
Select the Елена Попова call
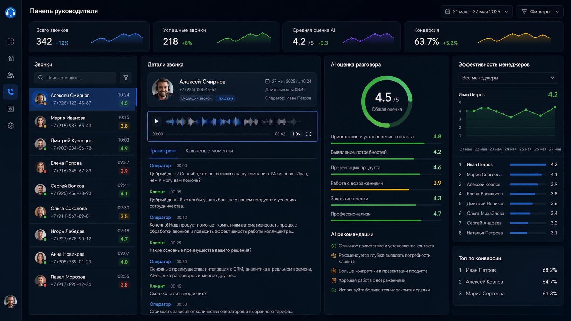pyautogui.click(x=83, y=167)
